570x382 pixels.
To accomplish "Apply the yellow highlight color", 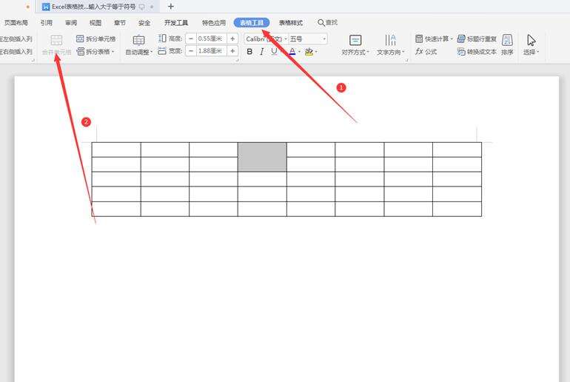I will click(x=309, y=52).
